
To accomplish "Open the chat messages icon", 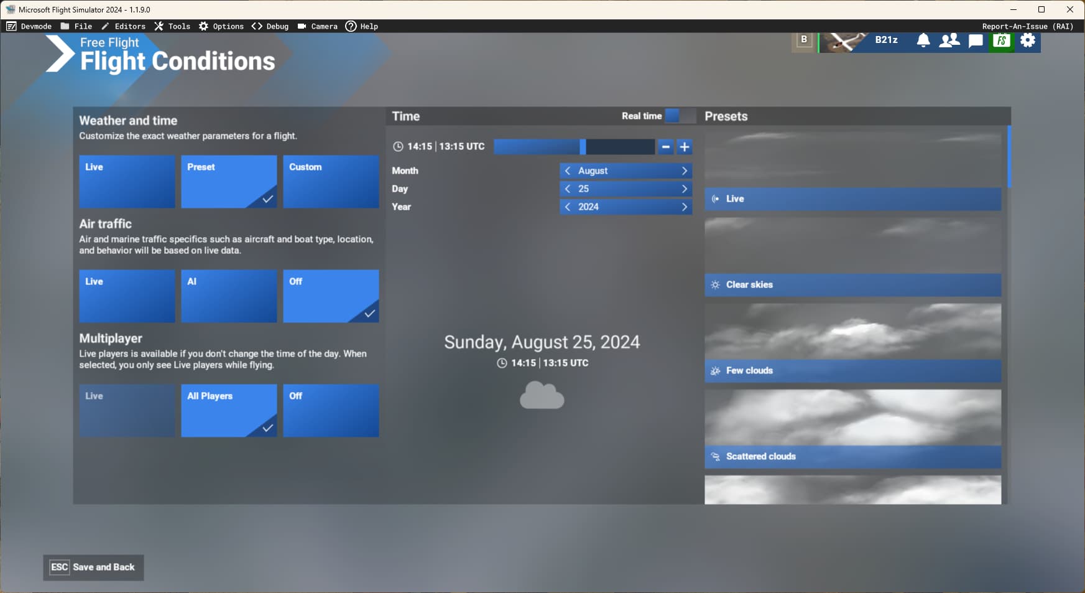I will point(974,40).
